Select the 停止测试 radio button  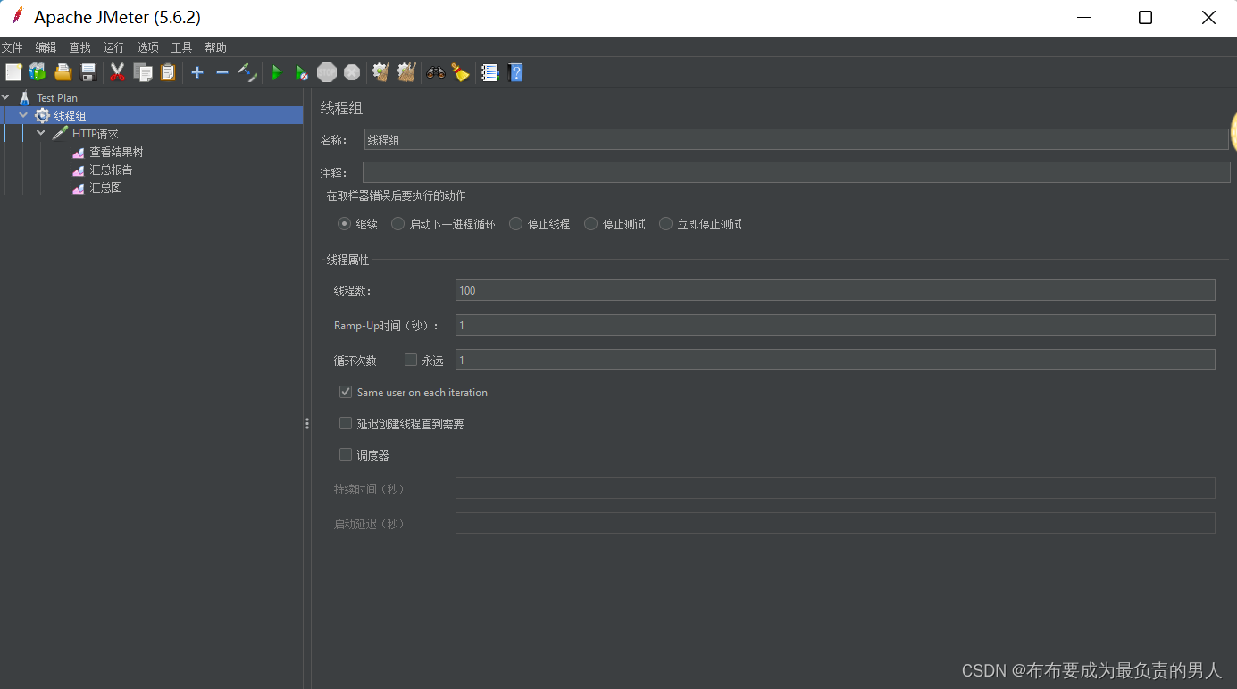(x=590, y=224)
